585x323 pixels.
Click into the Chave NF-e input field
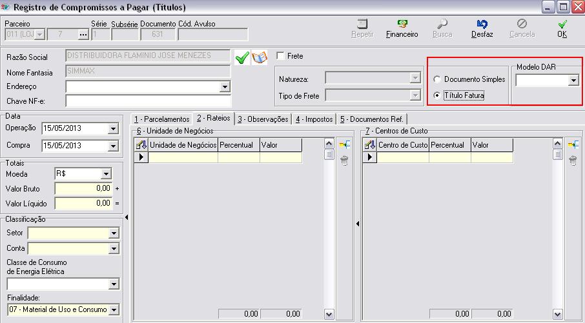(148, 101)
